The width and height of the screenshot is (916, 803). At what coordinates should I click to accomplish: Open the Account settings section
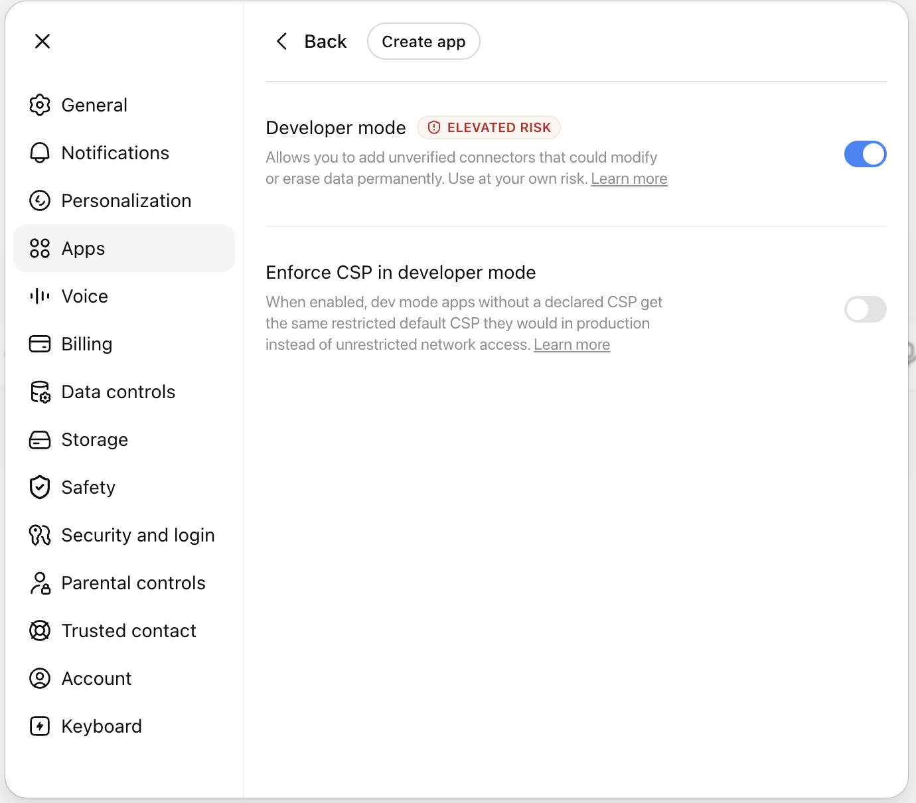coord(124,678)
